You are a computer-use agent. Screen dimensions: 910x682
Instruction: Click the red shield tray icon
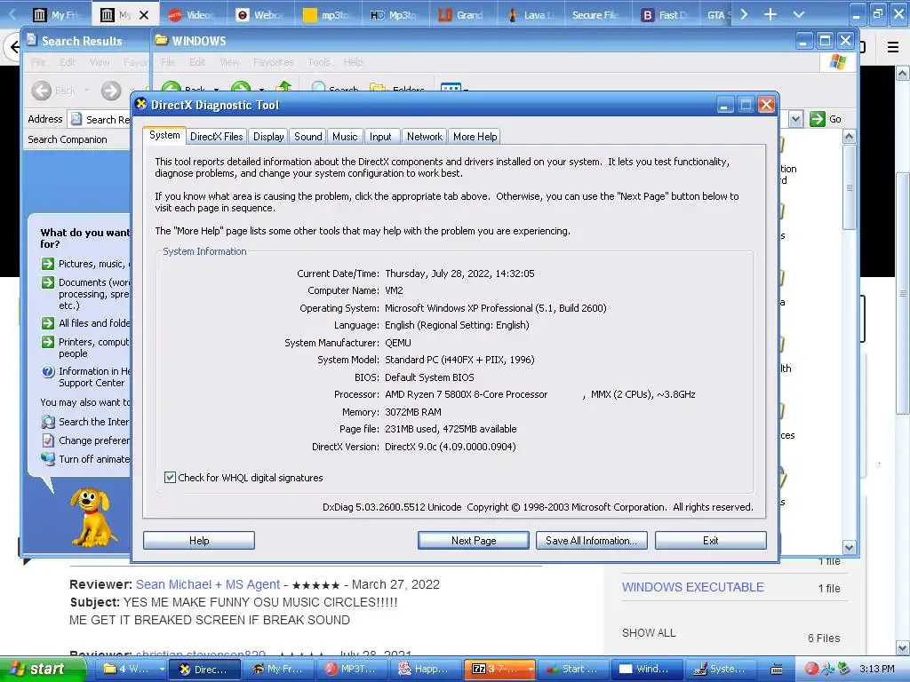coord(811,669)
